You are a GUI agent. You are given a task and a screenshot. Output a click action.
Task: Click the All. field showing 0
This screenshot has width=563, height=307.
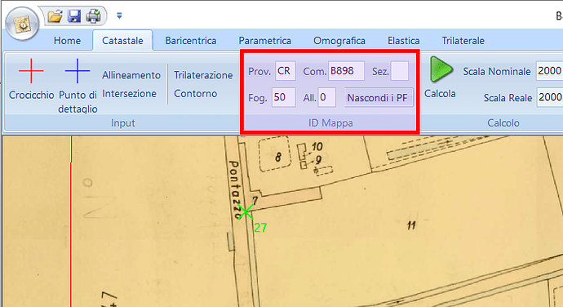(326, 97)
